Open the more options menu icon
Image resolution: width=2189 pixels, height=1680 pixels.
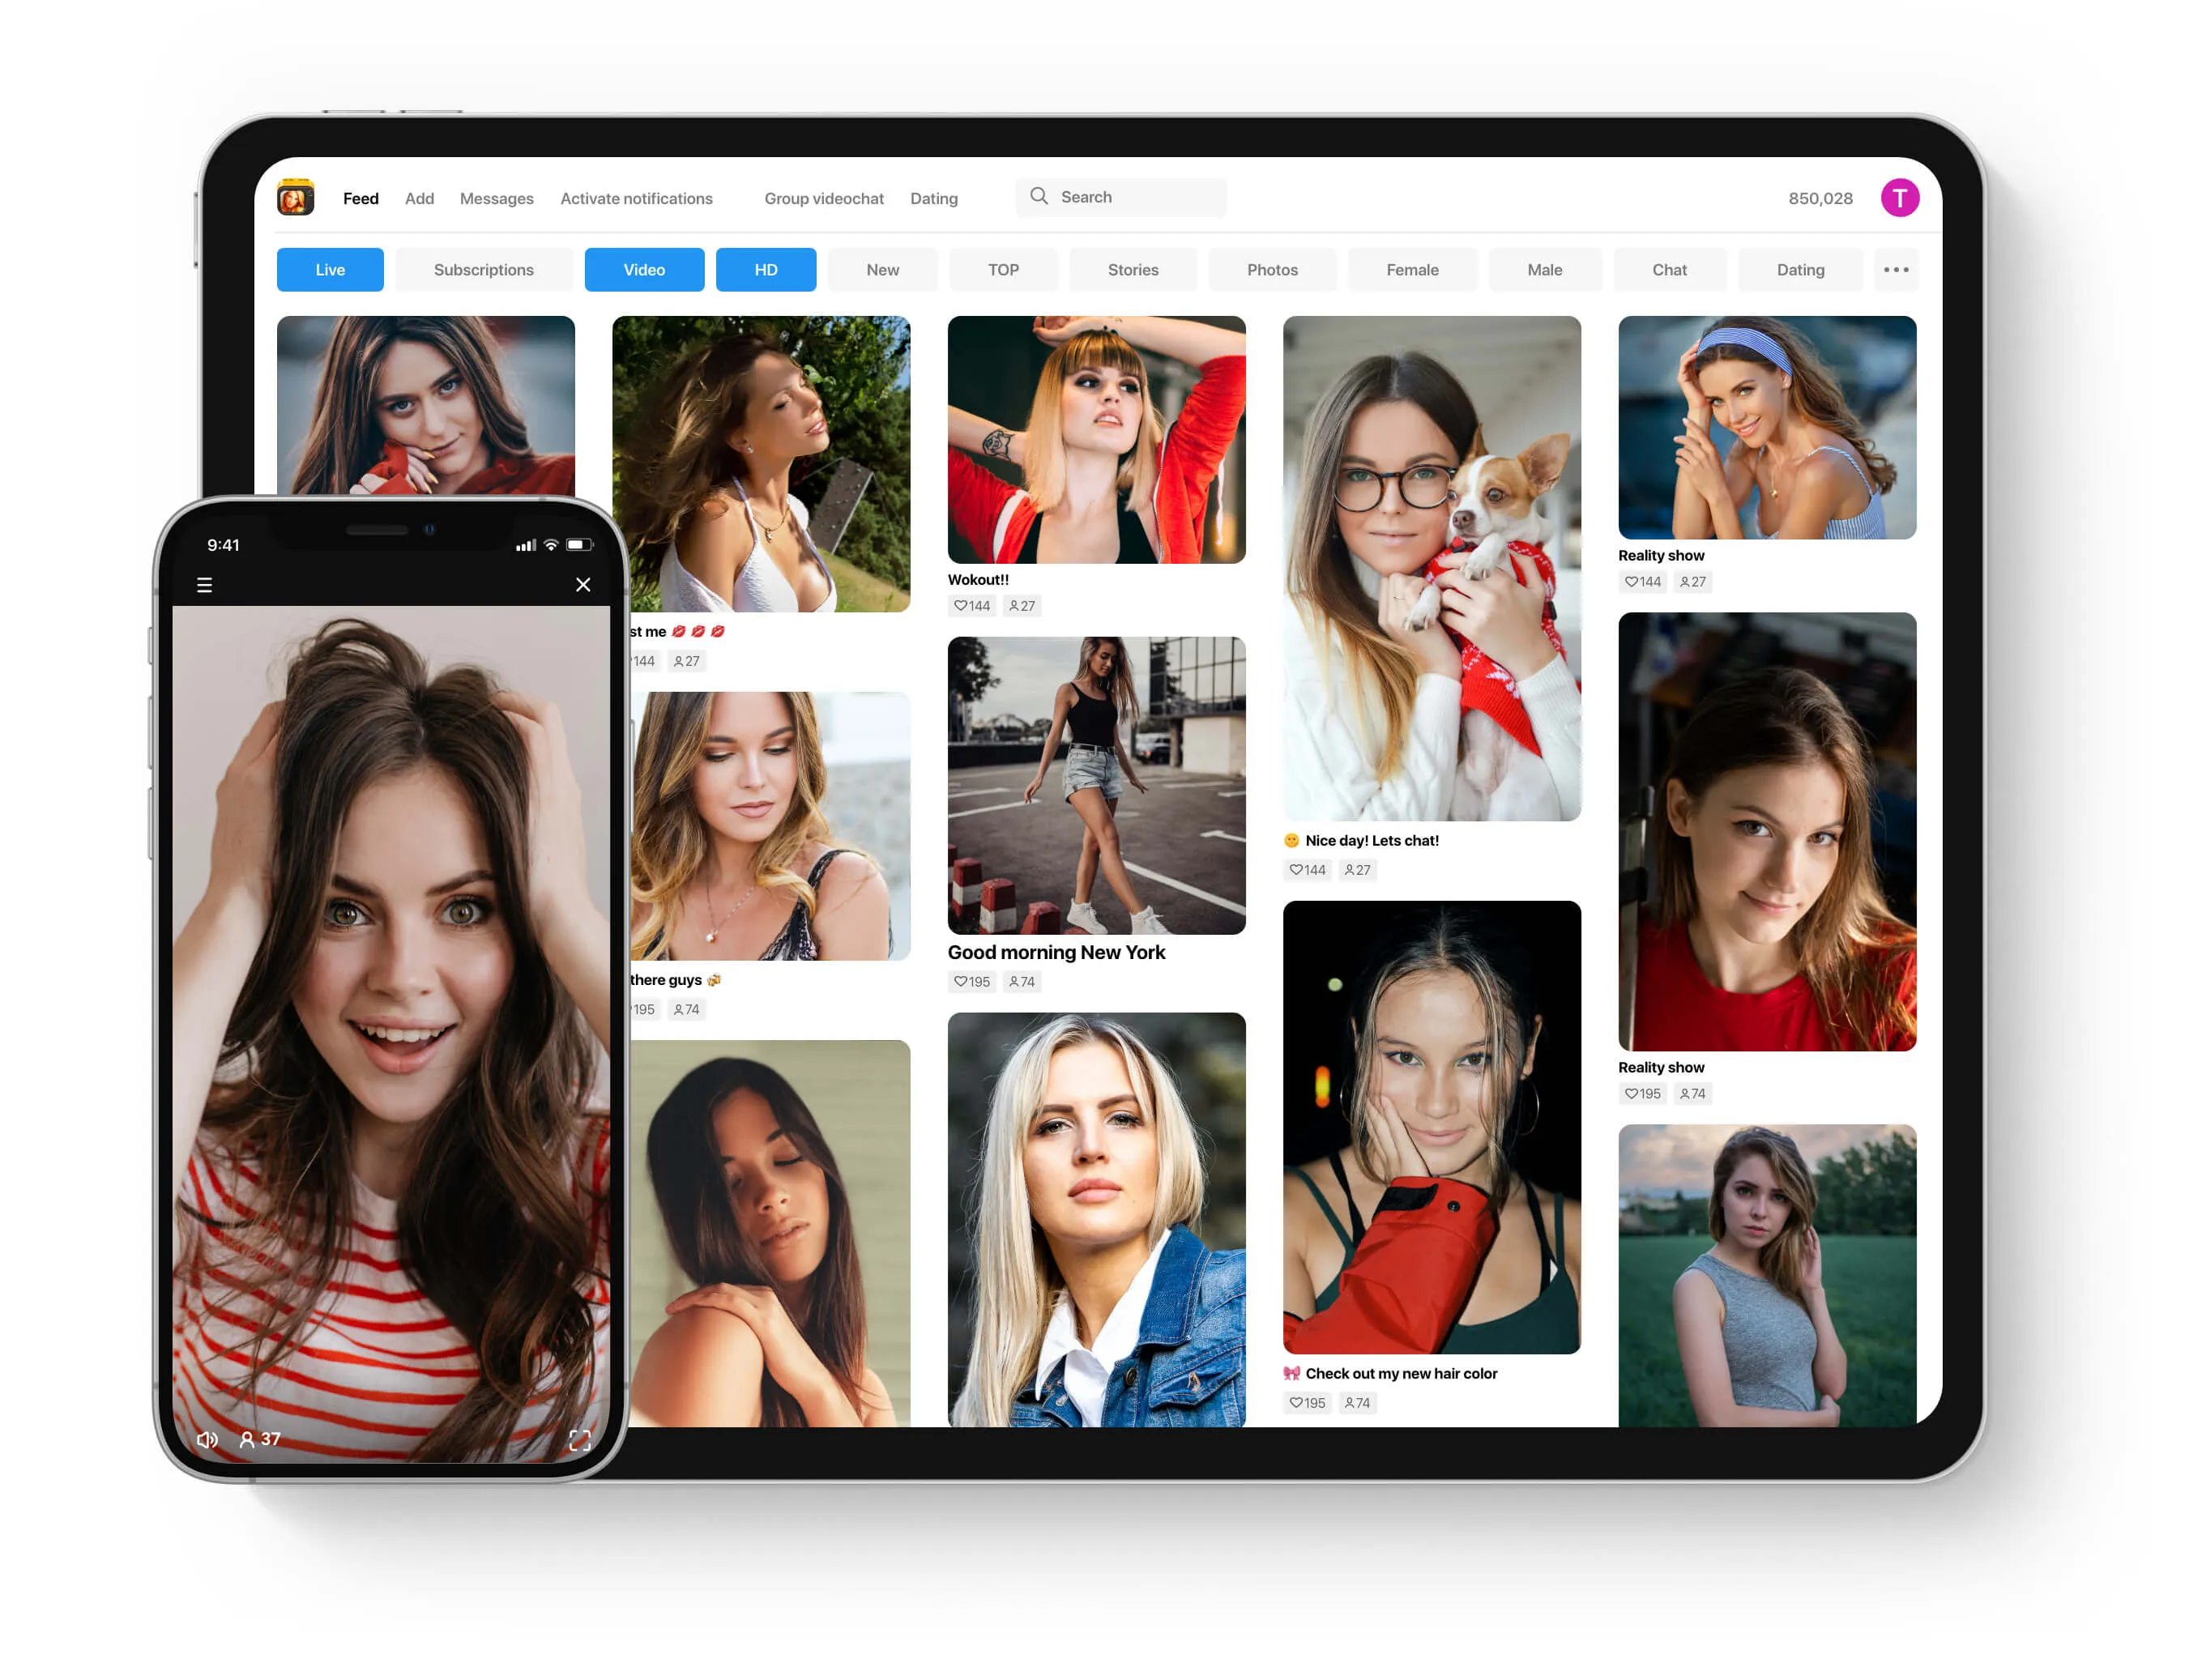(1896, 270)
